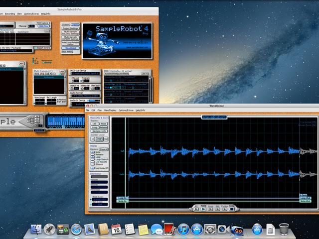Click the Sample-Info button
The width and height of the screenshot is (319, 239).
coord(98,131)
